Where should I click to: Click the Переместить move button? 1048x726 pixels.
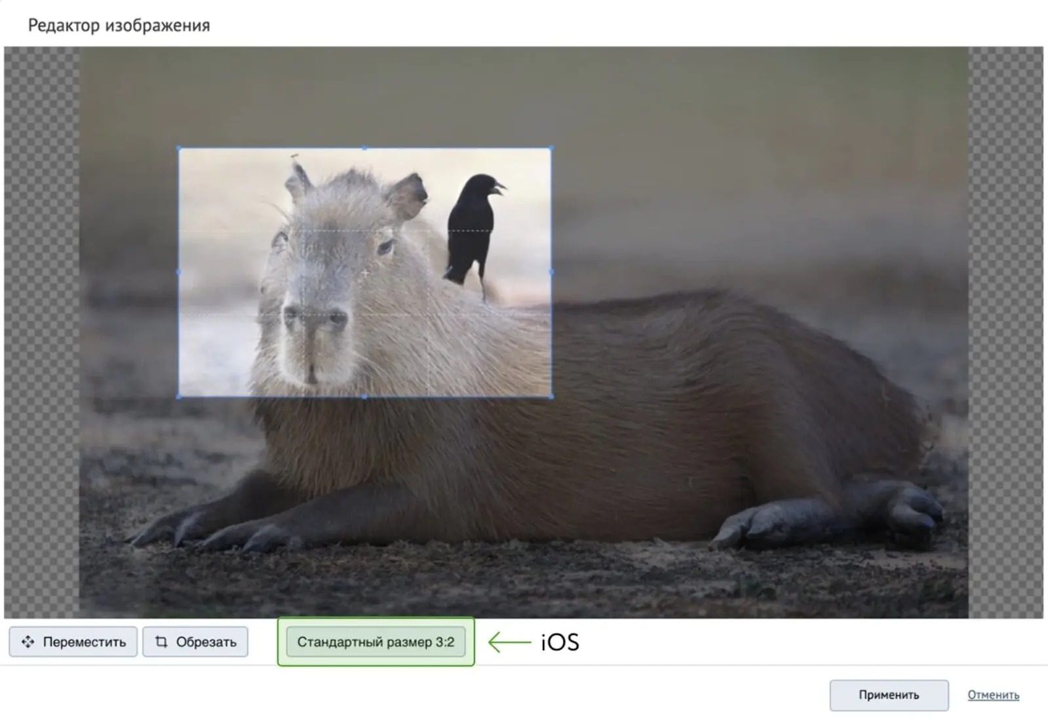click(73, 641)
